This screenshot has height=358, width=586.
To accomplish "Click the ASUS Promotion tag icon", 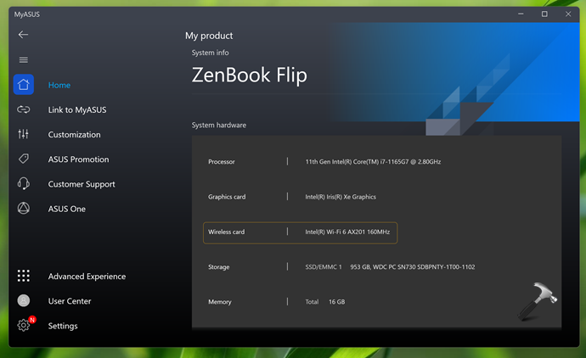I will pyautogui.click(x=23, y=159).
